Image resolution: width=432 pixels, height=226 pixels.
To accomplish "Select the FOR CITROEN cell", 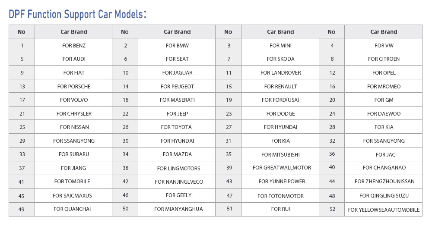I will tap(384, 59).
